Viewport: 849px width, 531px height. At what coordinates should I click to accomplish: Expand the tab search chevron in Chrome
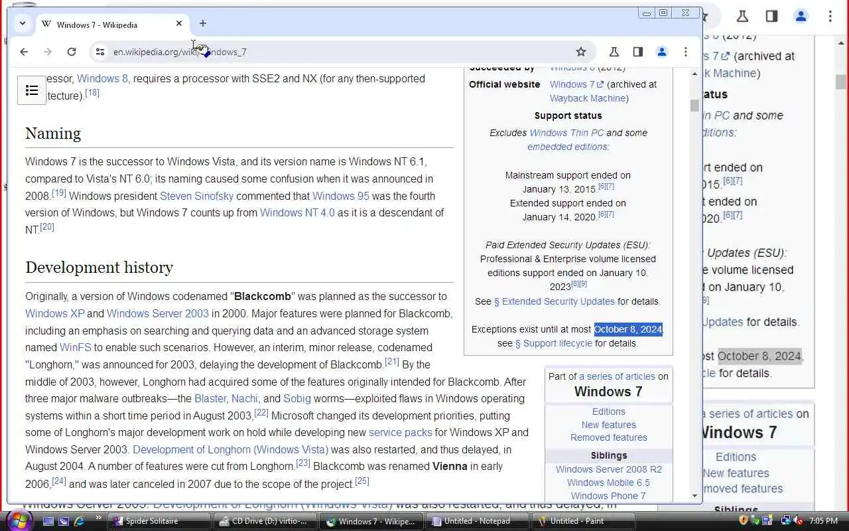(23, 23)
